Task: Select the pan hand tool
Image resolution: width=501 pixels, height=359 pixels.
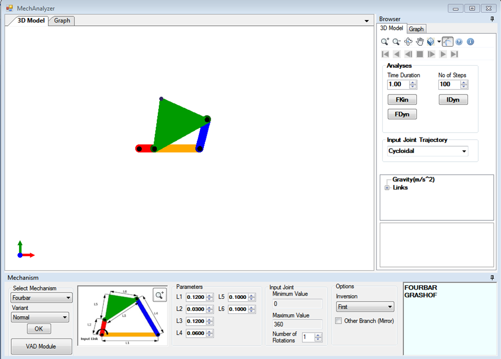Action: 419,42
